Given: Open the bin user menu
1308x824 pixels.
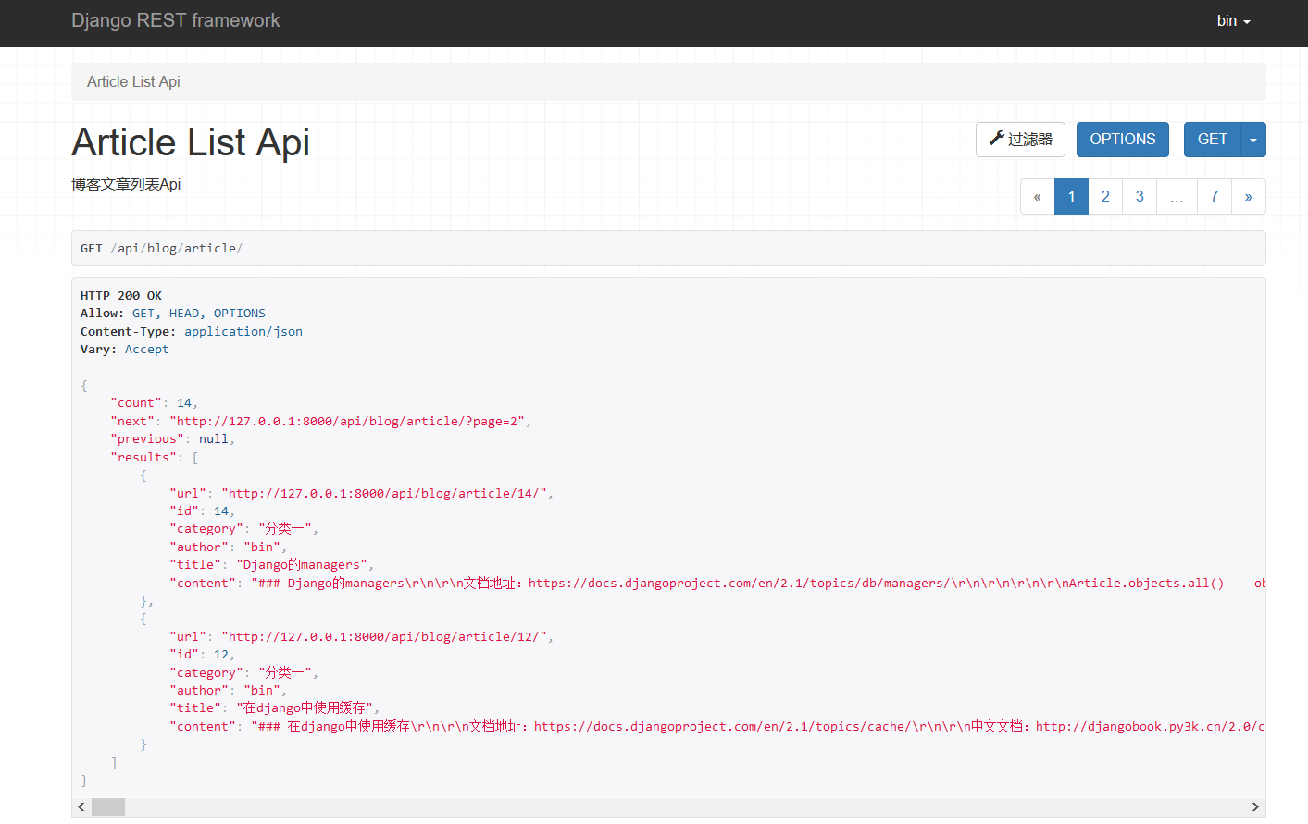Looking at the screenshot, I should coord(1233,21).
